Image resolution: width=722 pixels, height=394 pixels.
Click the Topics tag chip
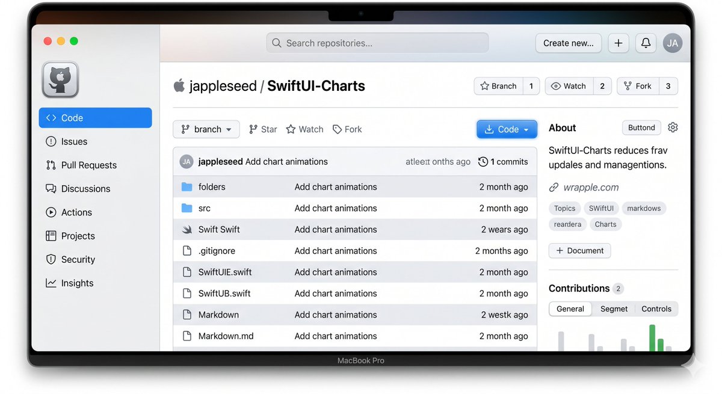(x=564, y=208)
